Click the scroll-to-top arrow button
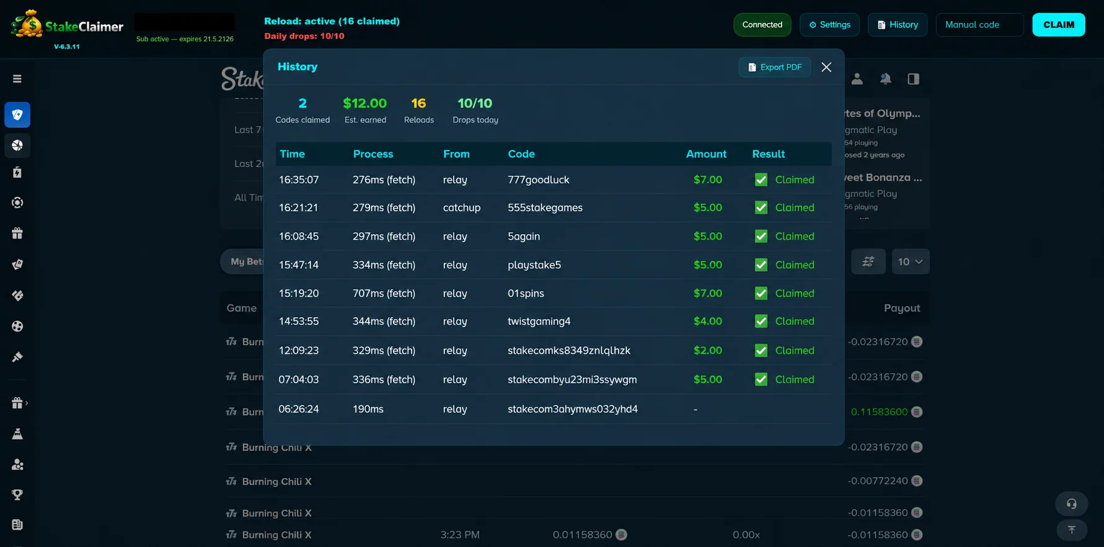Image resolution: width=1104 pixels, height=547 pixels. pyautogui.click(x=1071, y=530)
